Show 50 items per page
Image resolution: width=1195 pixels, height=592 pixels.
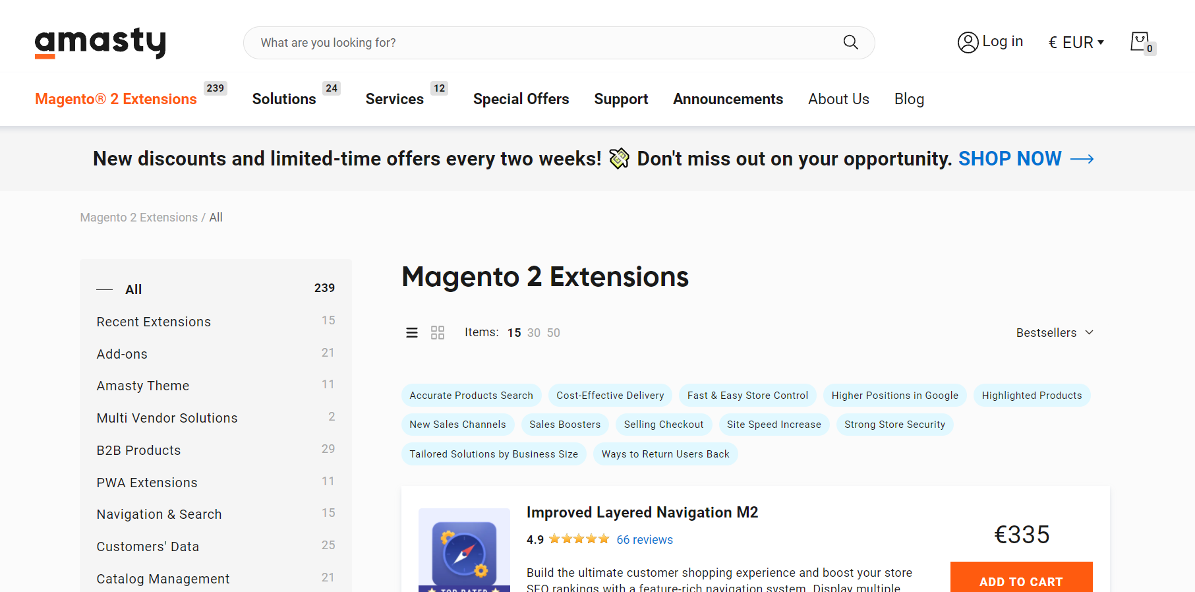tap(554, 333)
